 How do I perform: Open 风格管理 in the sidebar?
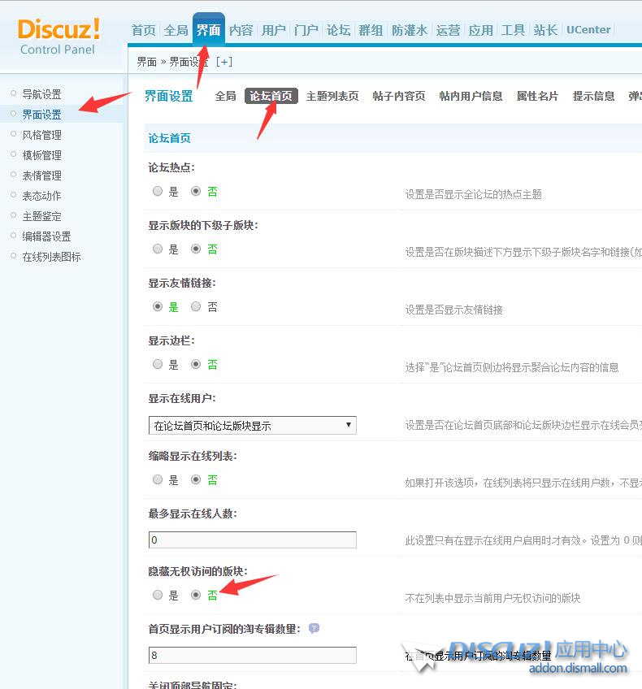41,135
